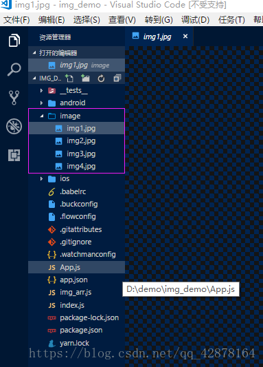Collapse the IMG_D.. project section arrow
Screen dimensions: 263x367
tap(34, 78)
